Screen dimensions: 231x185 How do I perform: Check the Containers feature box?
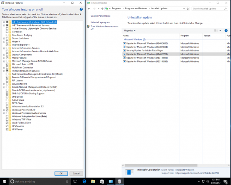point(7,32)
